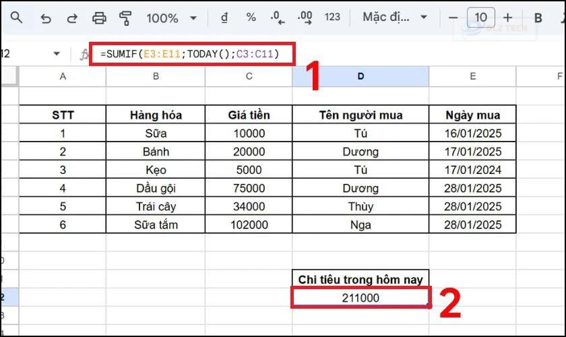Click date 28/01/2025 in Thùy row

coord(472,206)
